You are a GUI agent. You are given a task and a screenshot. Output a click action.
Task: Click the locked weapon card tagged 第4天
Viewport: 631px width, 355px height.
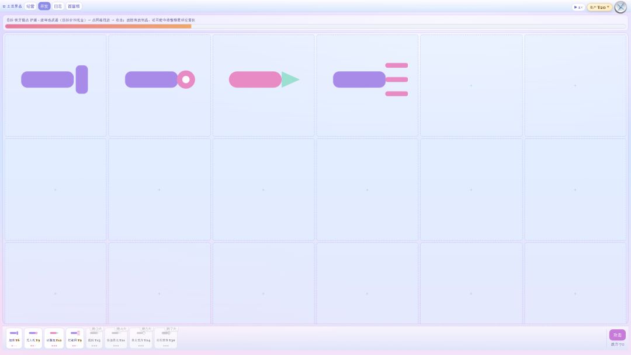tap(116, 338)
